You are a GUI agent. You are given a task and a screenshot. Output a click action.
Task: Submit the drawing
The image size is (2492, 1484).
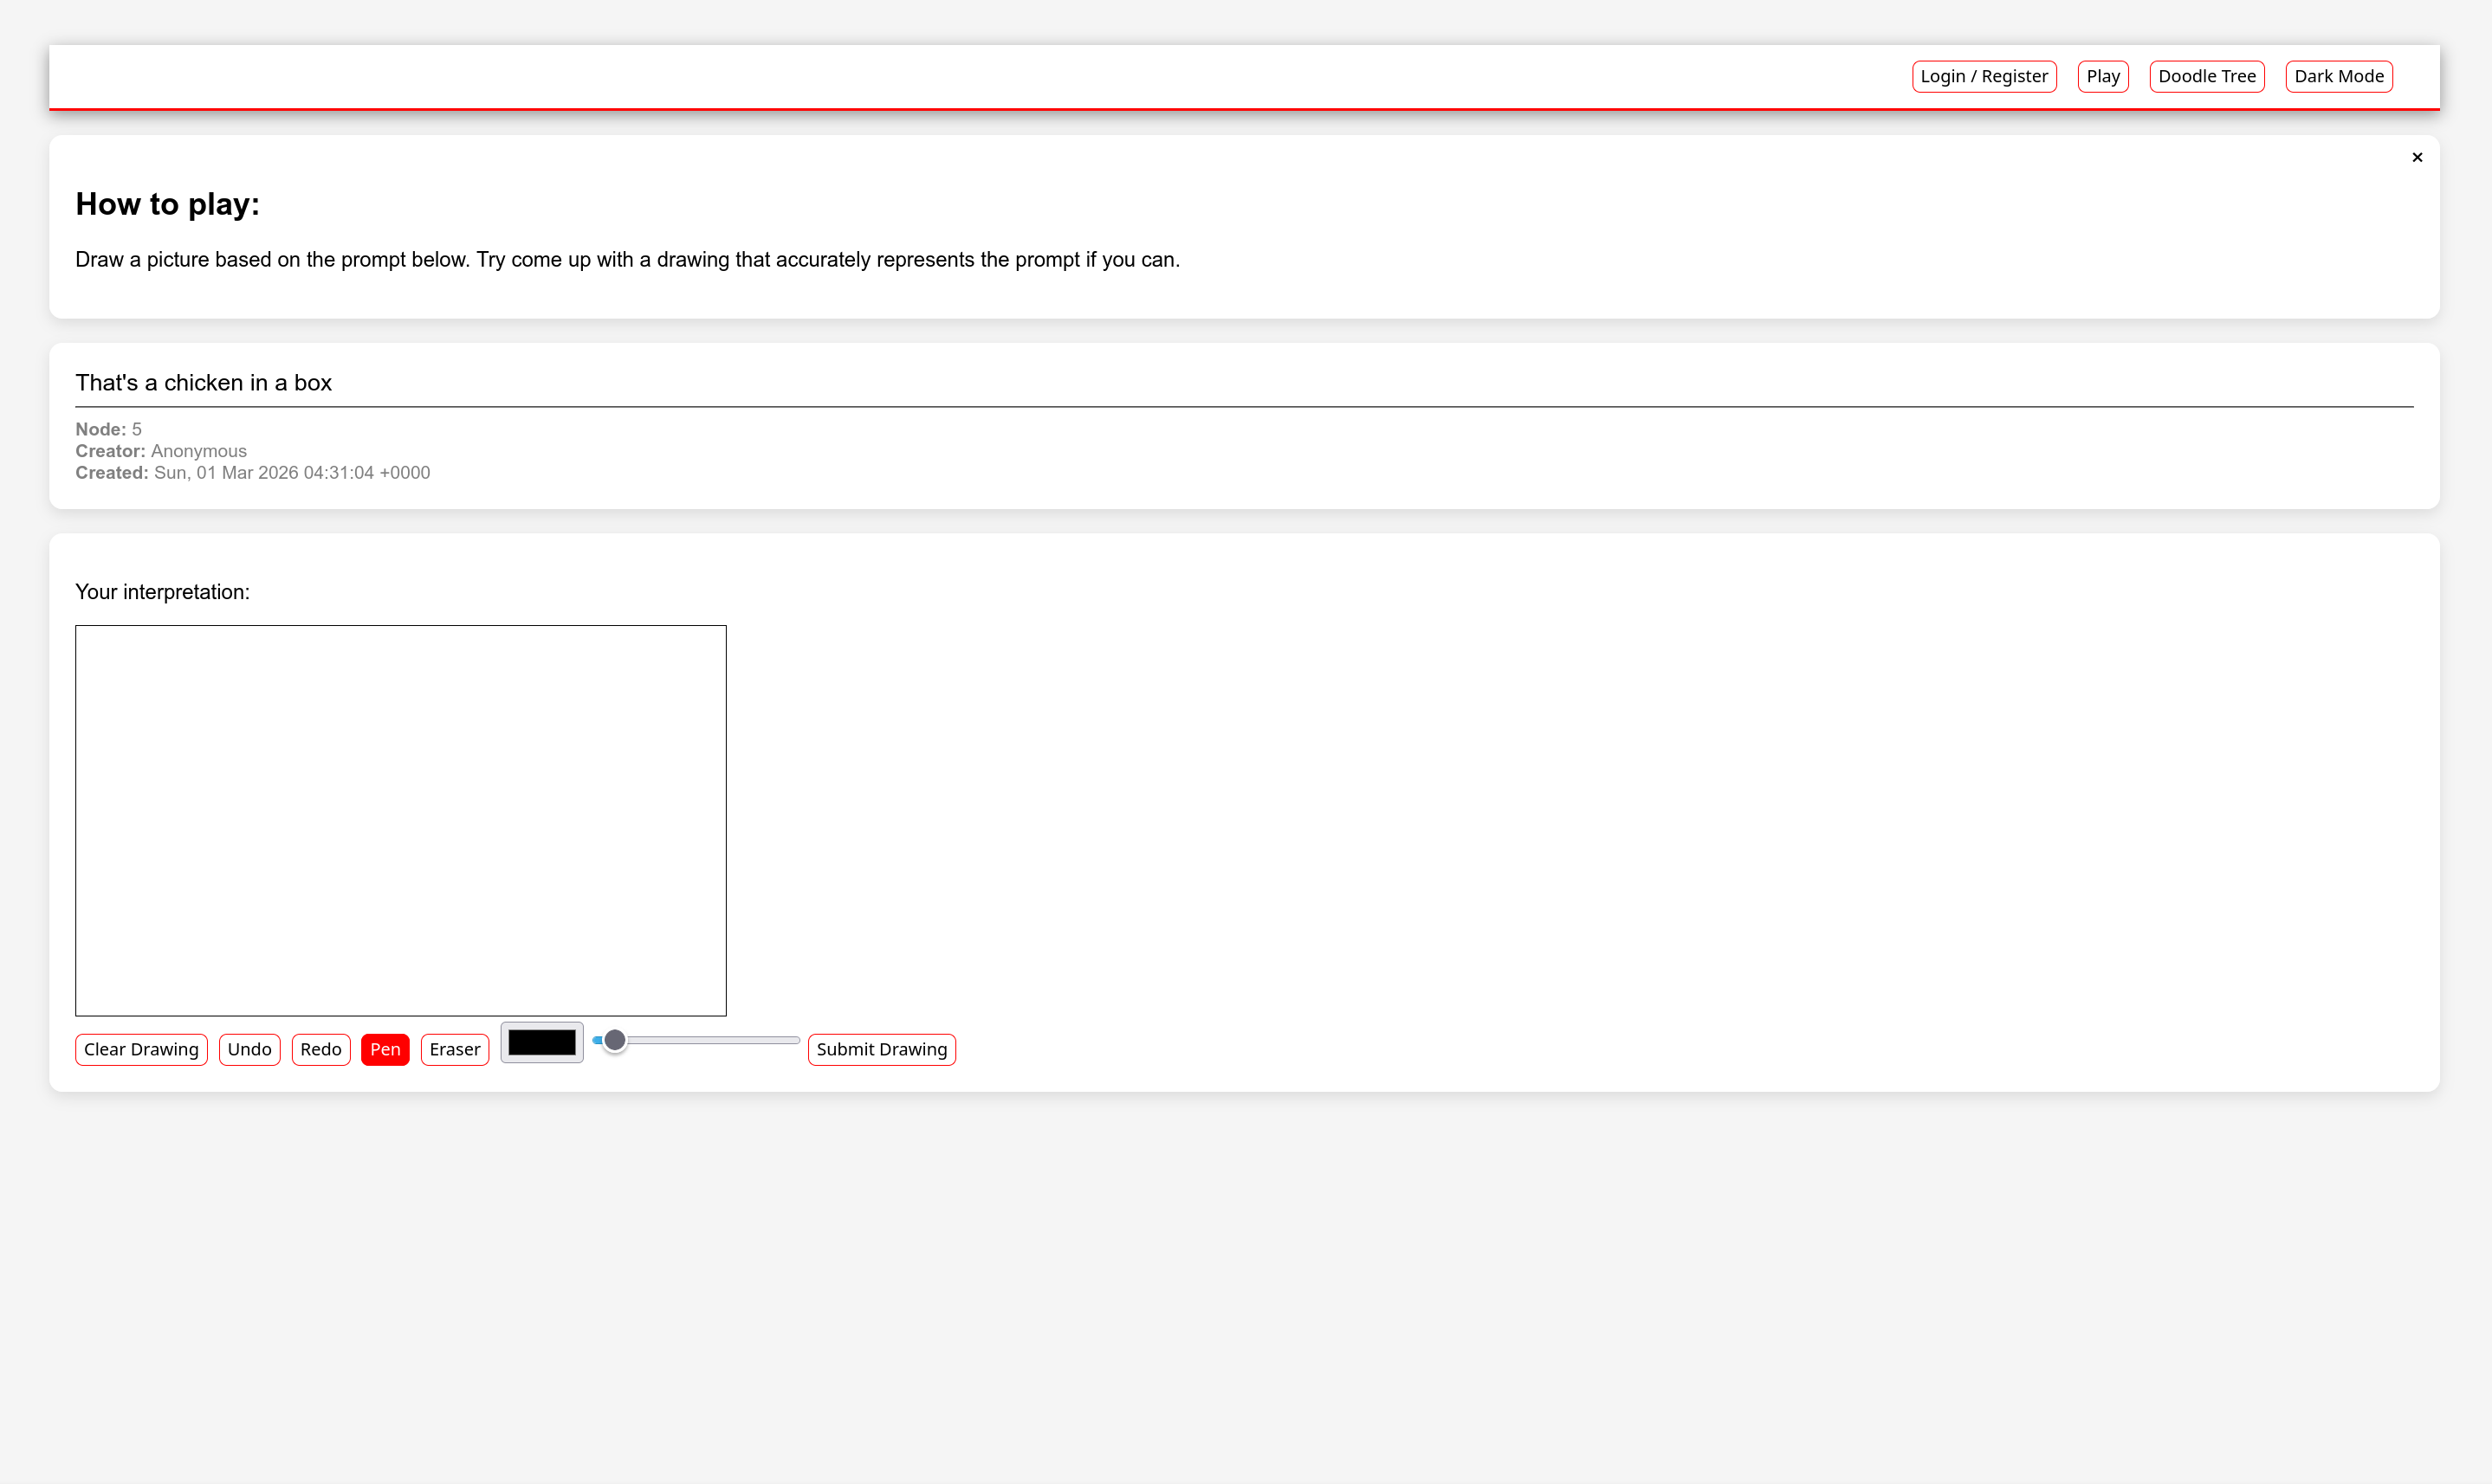point(880,1049)
